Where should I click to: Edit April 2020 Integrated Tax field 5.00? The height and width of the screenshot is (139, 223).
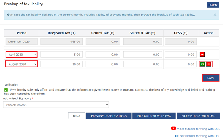[61, 55]
